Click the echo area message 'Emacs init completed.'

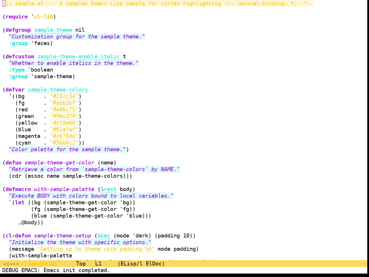coord(77,270)
